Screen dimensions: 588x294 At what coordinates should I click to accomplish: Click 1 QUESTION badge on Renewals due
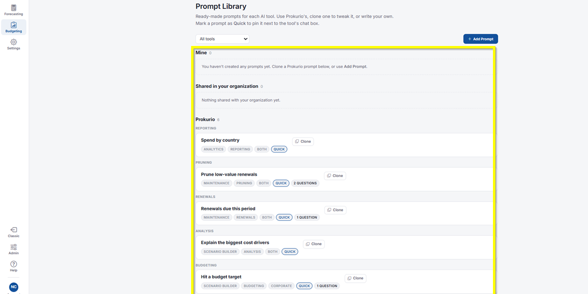point(307,218)
